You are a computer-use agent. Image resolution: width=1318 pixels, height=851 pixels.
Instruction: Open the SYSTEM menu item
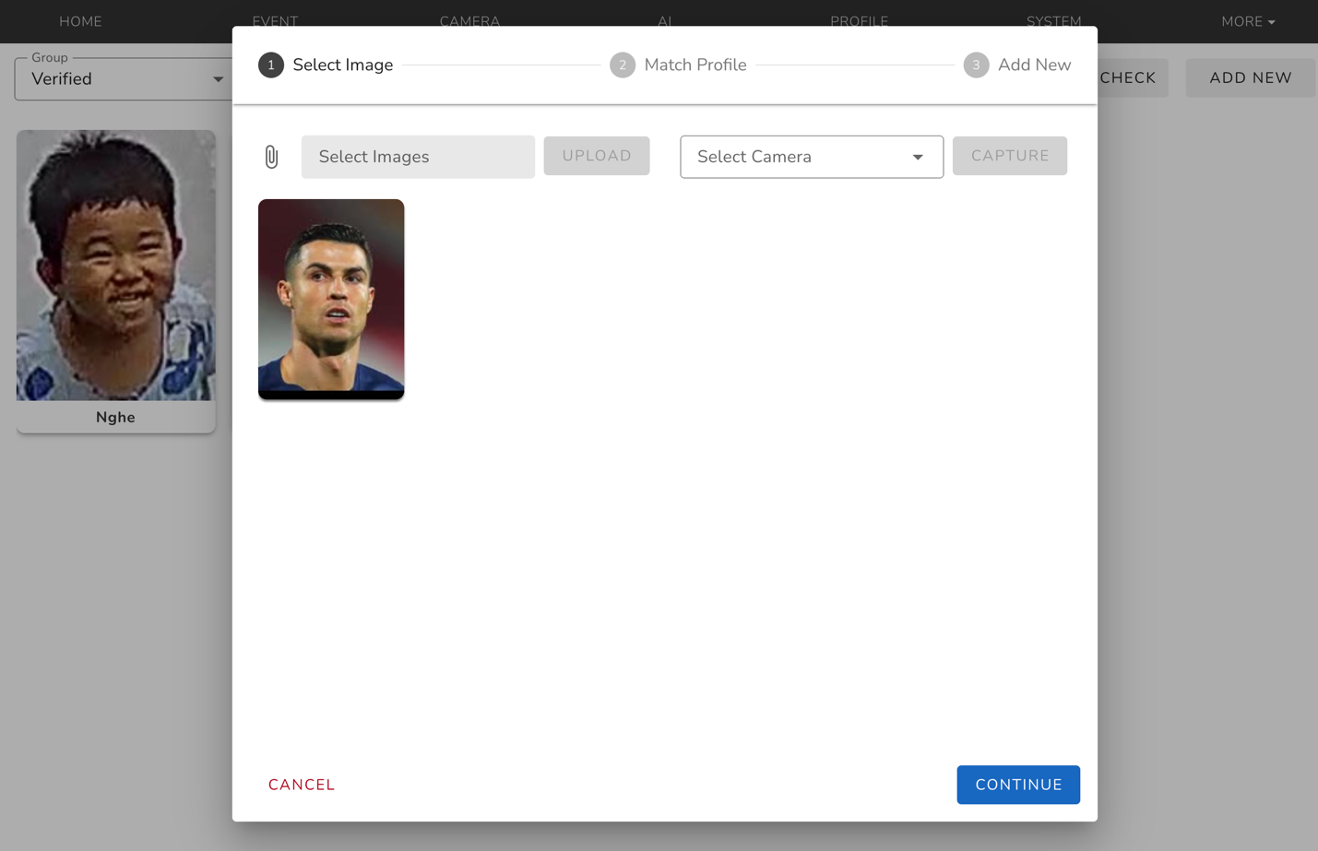click(1053, 20)
